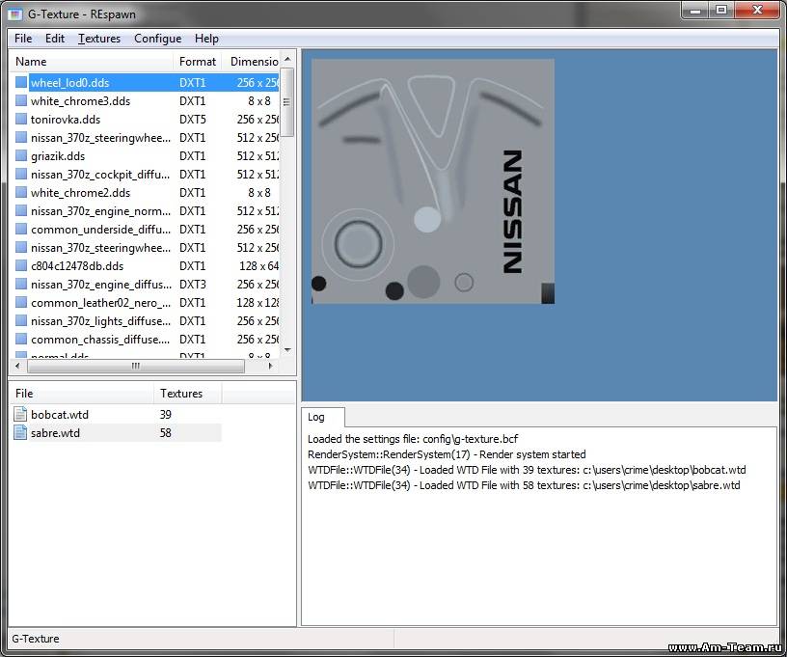Click the Textures column header in files list

pos(187,394)
